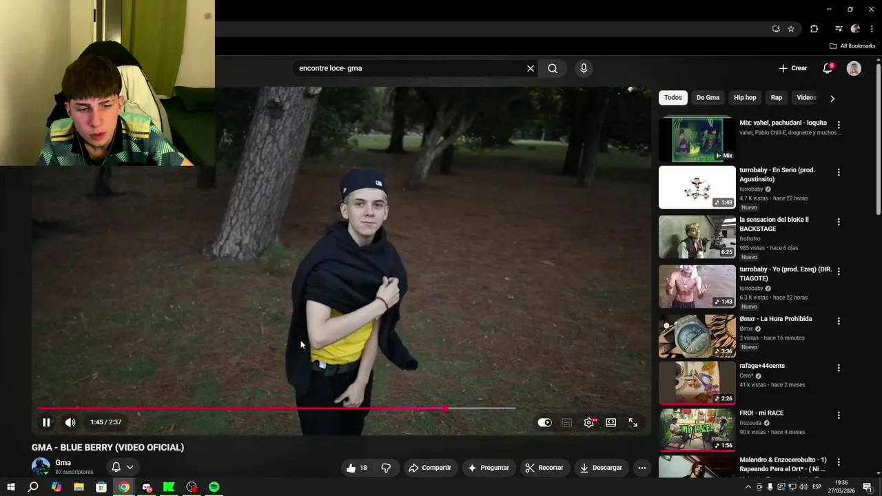Screen dimensions: 882x496
Task: Open options for 'la sensacion del bloKe II BACKSTAGE'
Action: coord(839,222)
